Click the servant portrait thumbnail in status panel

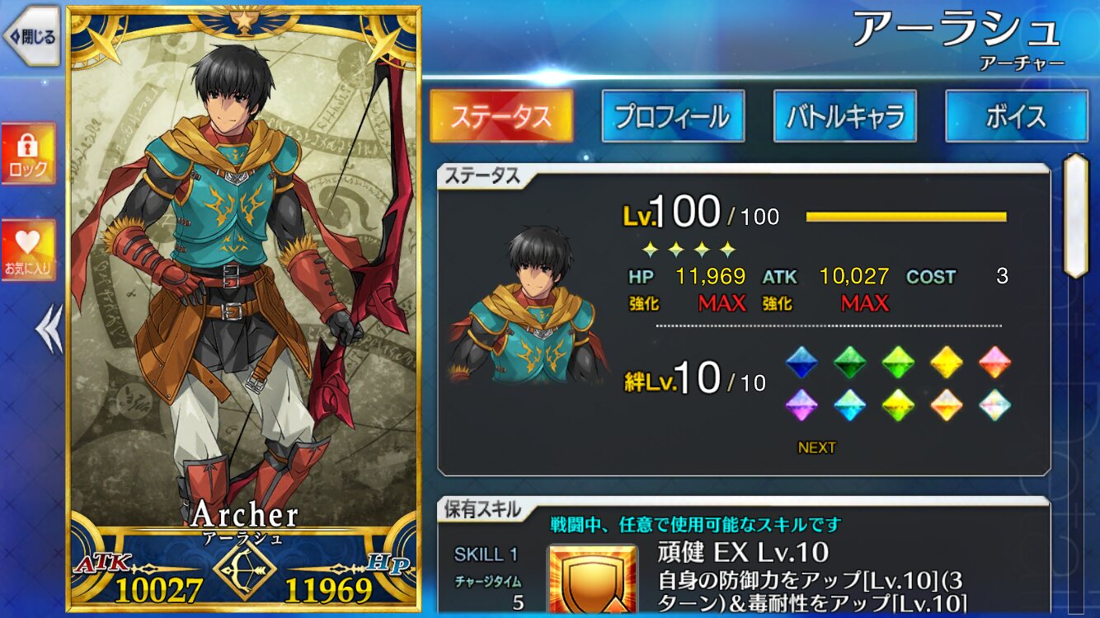(x=528, y=306)
